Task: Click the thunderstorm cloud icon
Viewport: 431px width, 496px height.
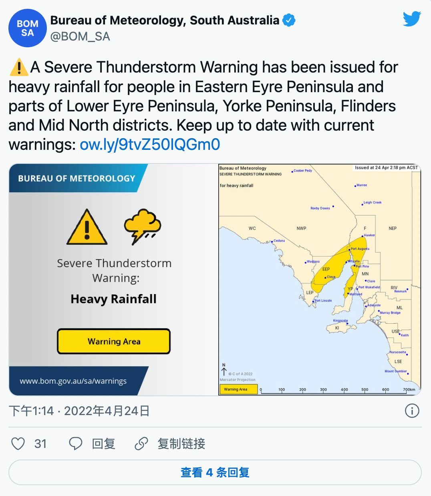Action: point(142,226)
